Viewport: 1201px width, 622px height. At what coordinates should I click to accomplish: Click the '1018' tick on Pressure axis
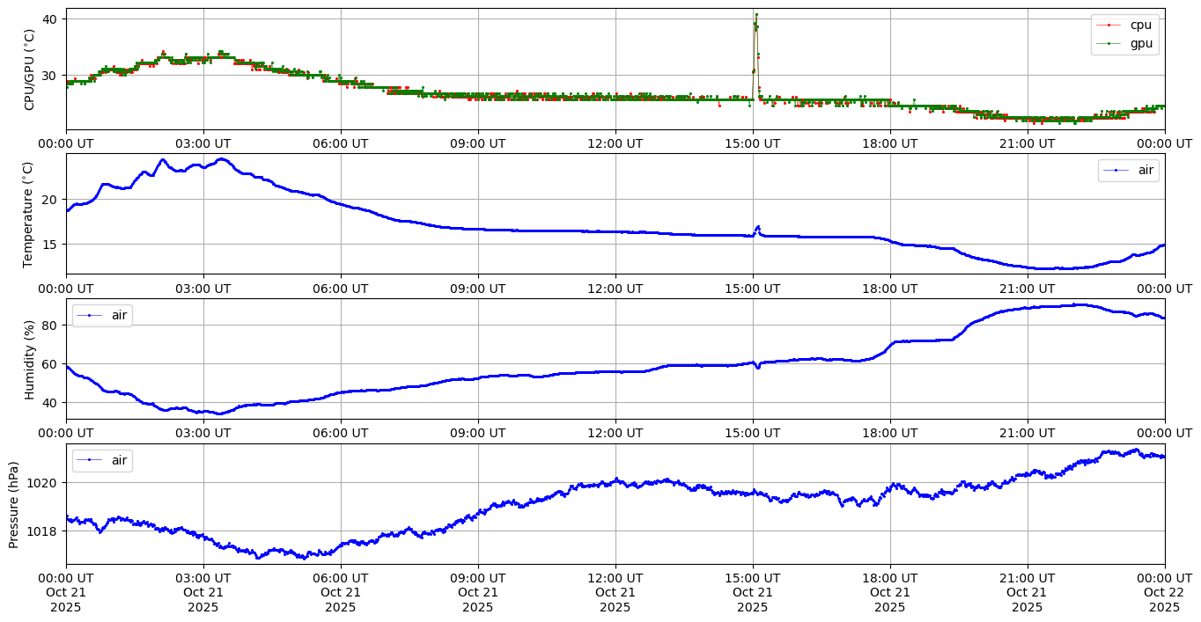(43, 531)
